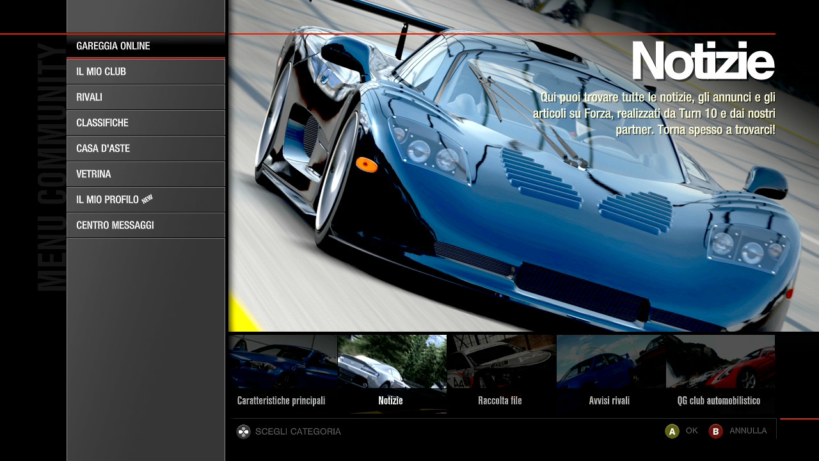Click the QG club automobilistico thumbnail

click(x=720, y=362)
